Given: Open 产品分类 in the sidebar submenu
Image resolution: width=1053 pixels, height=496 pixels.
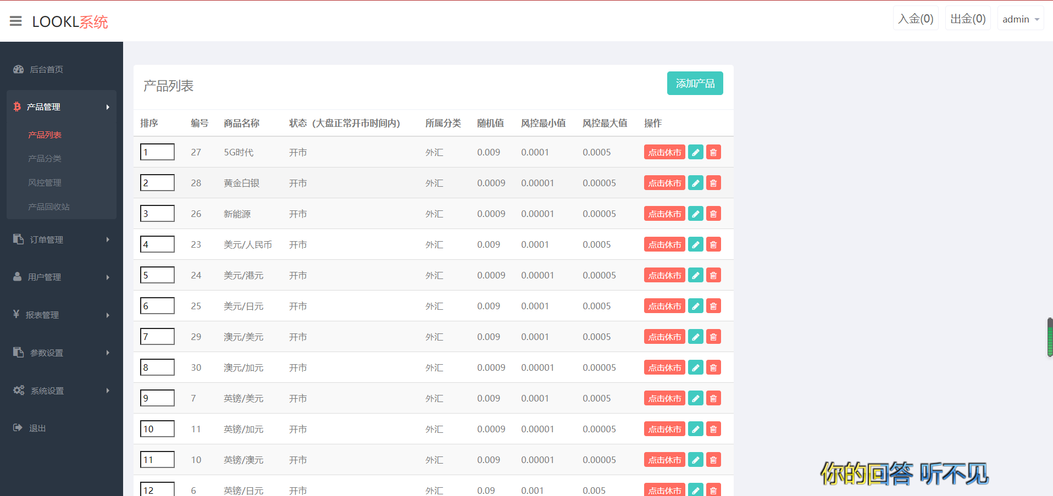Looking at the screenshot, I should 45,158.
